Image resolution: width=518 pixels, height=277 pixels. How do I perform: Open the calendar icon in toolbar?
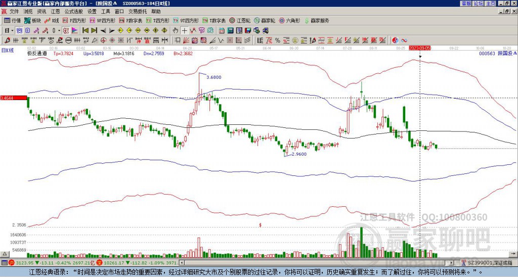(222, 31)
